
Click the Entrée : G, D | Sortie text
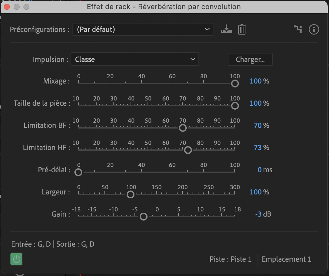[53, 244]
